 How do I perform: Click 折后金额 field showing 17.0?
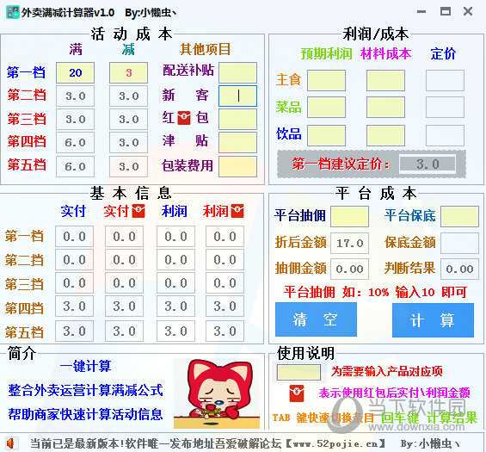click(x=349, y=243)
